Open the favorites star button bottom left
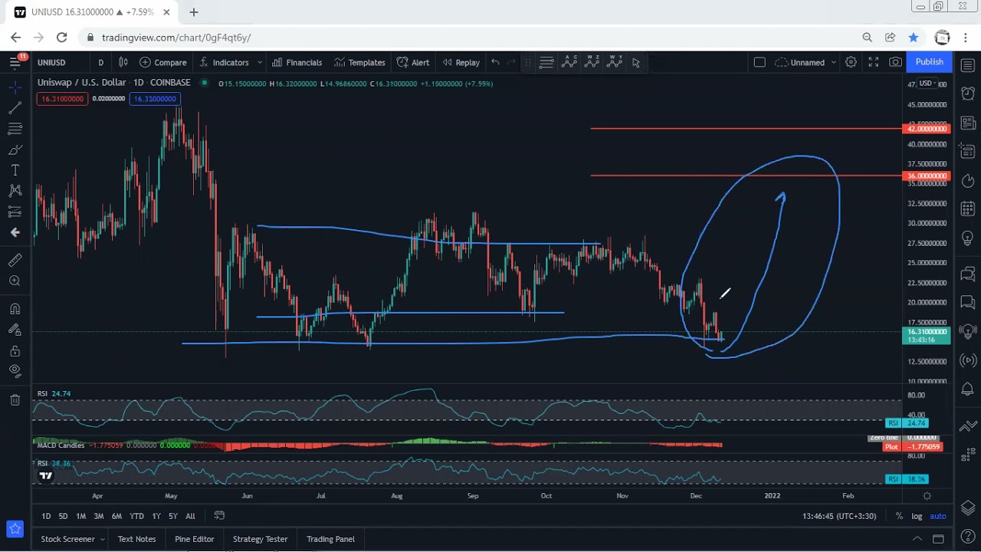This screenshot has width=981, height=552. pos(15,528)
